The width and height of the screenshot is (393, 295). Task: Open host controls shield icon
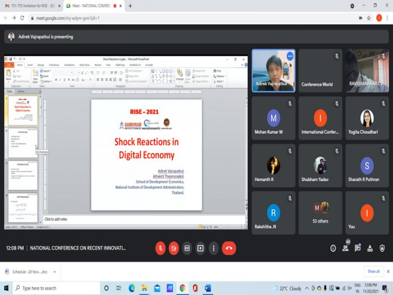coord(382,248)
